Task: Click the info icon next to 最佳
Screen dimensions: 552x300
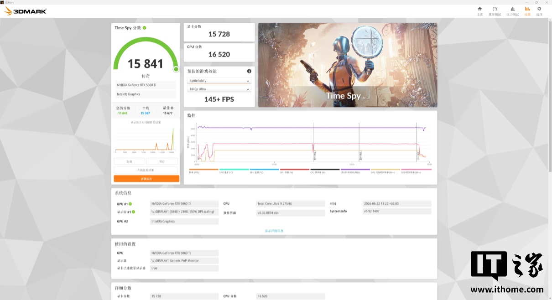Action: click(x=172, y=108)
